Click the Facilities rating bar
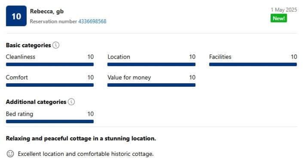Image resolution: width=305 pixels, height=167 pixels. [253, 64]
